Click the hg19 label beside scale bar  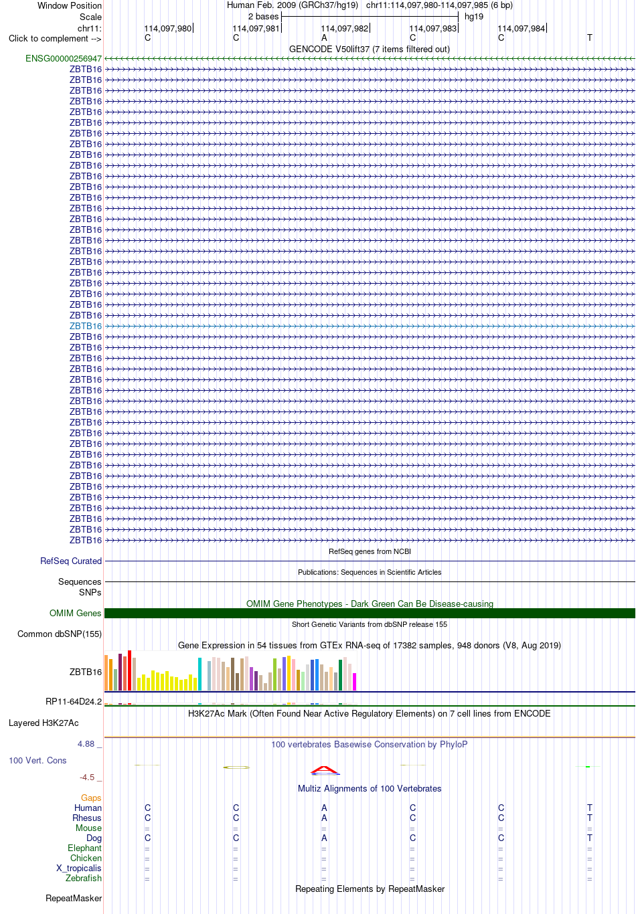474,17
